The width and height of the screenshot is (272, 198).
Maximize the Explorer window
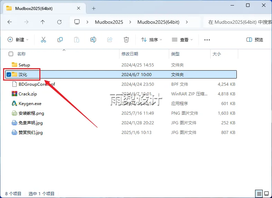[x=248, y=6]
